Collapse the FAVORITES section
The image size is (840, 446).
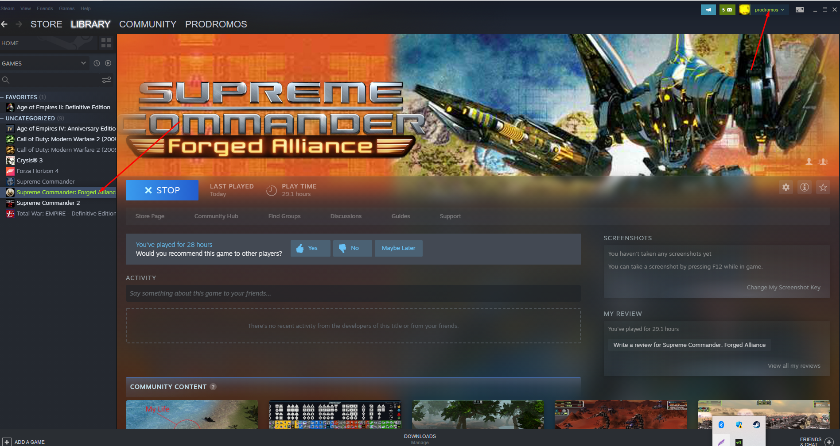2,97
